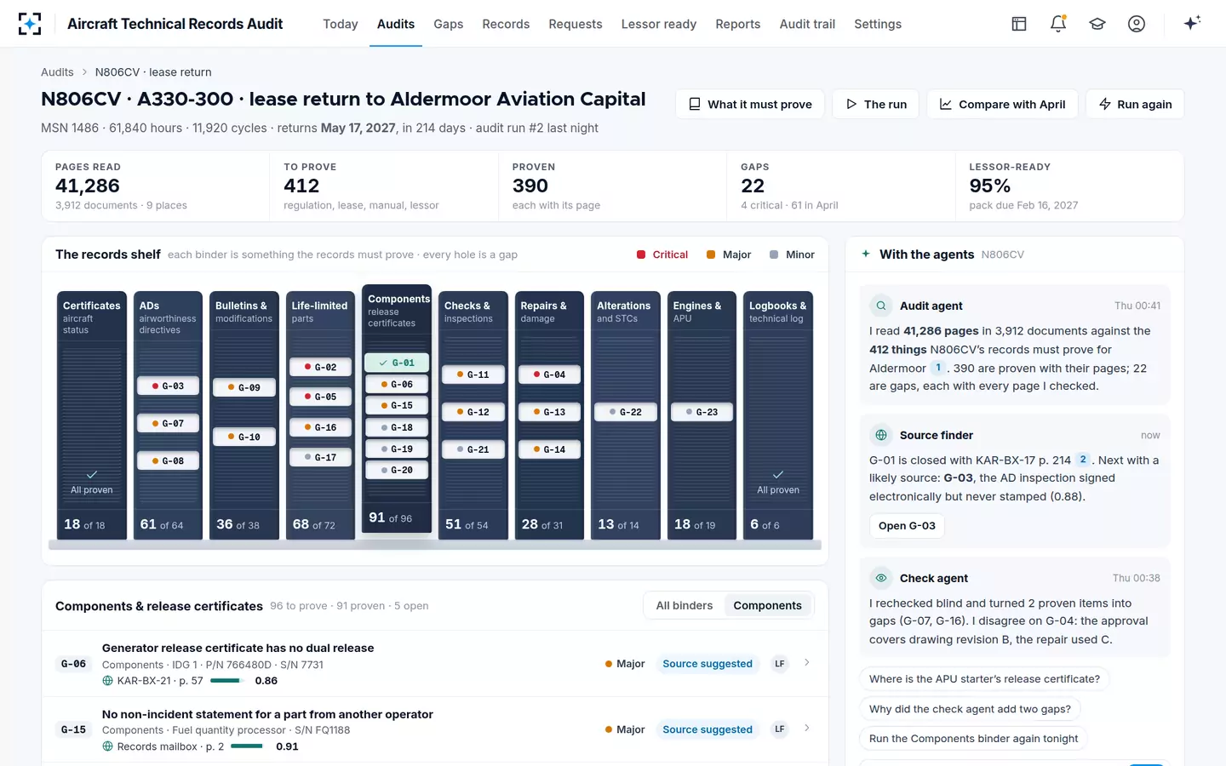The width and height of the screenshot is (1226, 766).
Task: Click the records shelf horizontal scrollbar
Action: click(435, 545)
